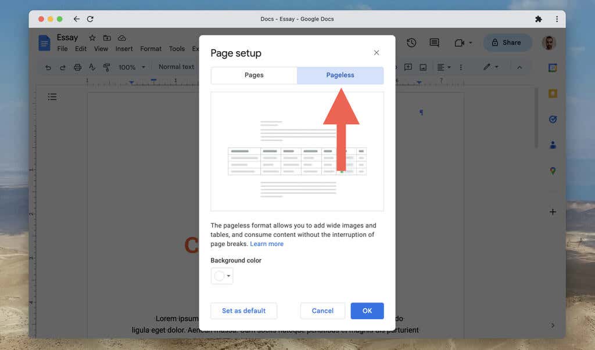
Task: Show the document outline icon
Action: tap(52, 97)
